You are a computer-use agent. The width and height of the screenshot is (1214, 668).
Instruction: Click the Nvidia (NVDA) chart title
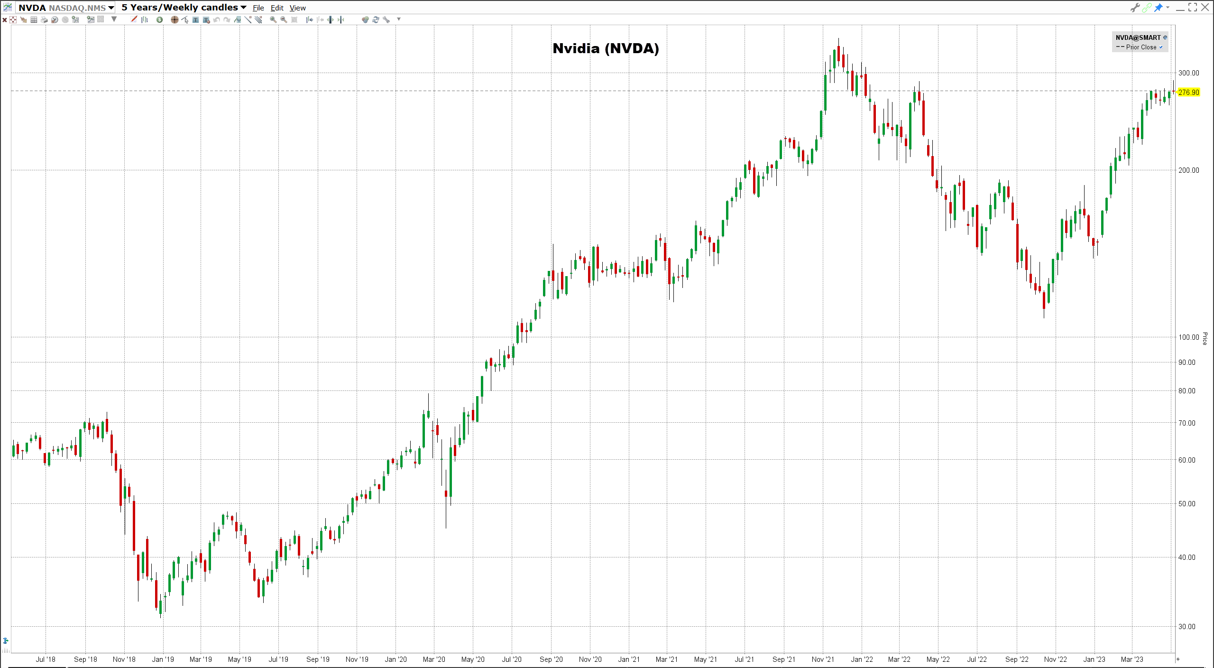[606, 48]
